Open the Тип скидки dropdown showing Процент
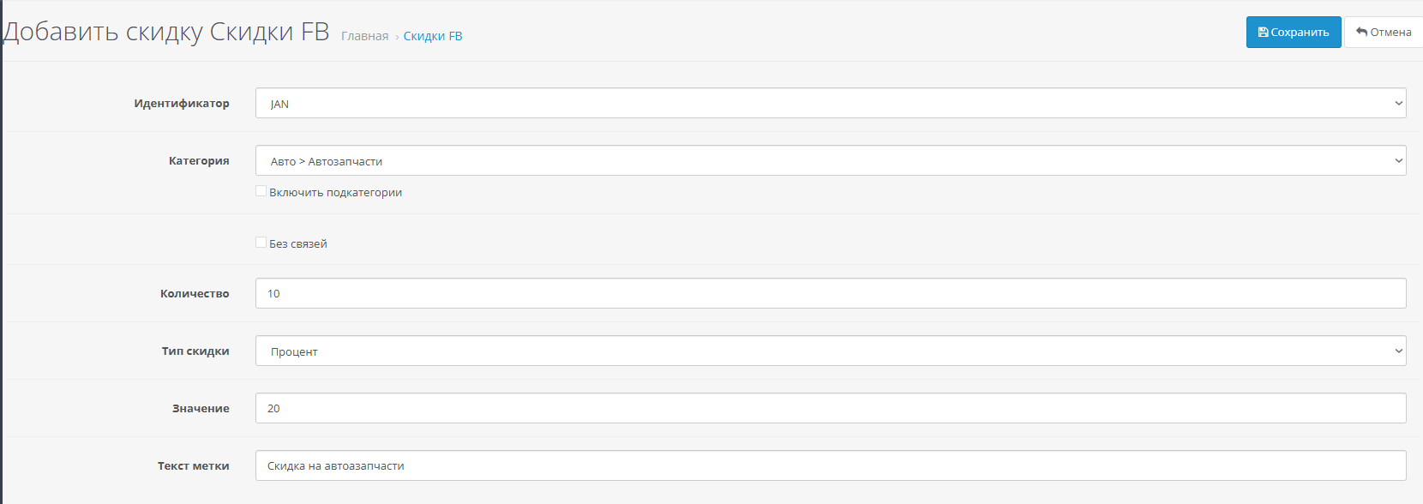Screen dimensions: 1423x504 (831, 351)
